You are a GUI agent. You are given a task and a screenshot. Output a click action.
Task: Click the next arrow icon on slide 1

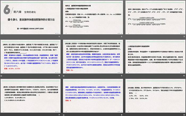tap(57, 33)
